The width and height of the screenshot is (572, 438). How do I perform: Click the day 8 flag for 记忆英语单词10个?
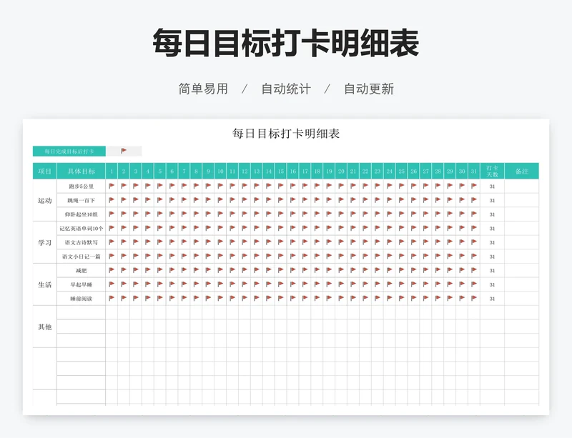[x=196, y=228]
